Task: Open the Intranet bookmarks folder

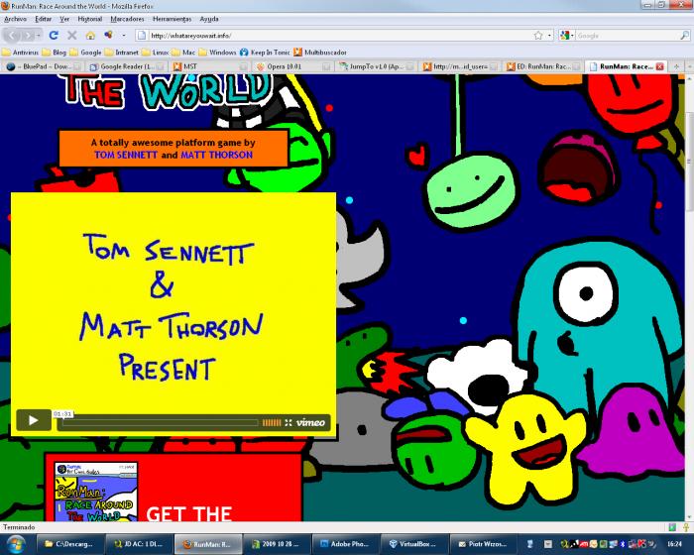Action: click(x=122, y=53)
